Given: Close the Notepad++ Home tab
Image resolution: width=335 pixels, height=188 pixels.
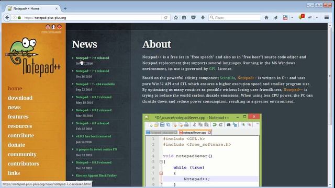Looking at the screenshot, I should 57,9.
